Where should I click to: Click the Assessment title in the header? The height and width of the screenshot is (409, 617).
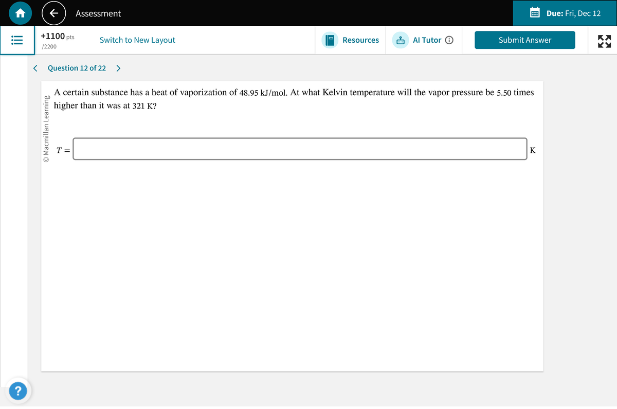click(98, 13)
